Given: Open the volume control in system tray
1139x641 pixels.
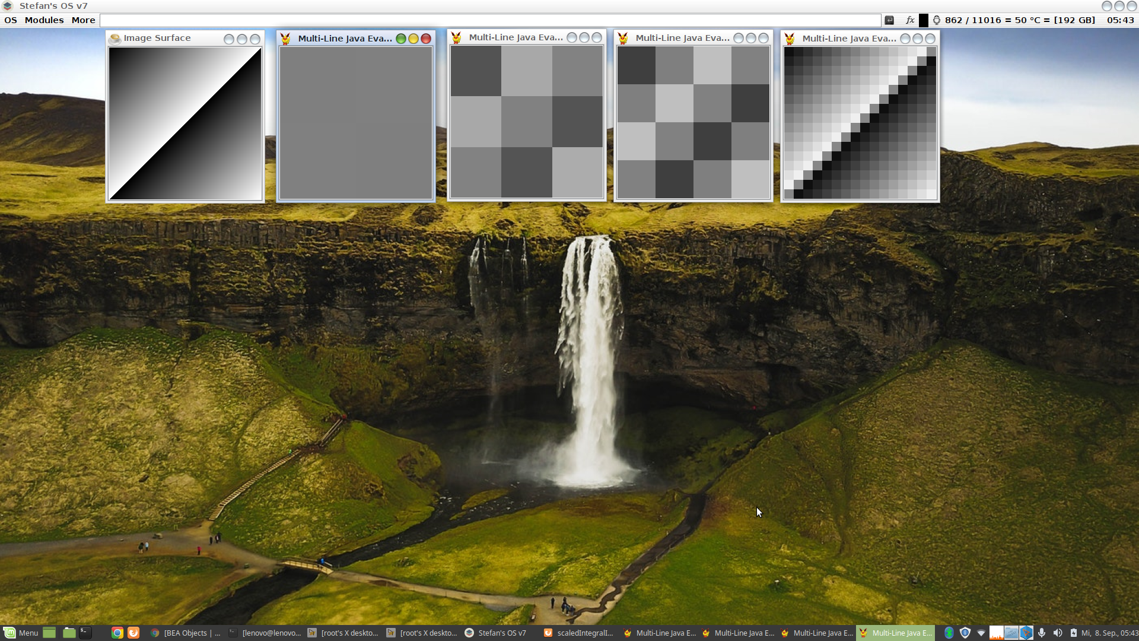Looking at the screenshot, I should pyautogui.click(x=1057, y=633).
